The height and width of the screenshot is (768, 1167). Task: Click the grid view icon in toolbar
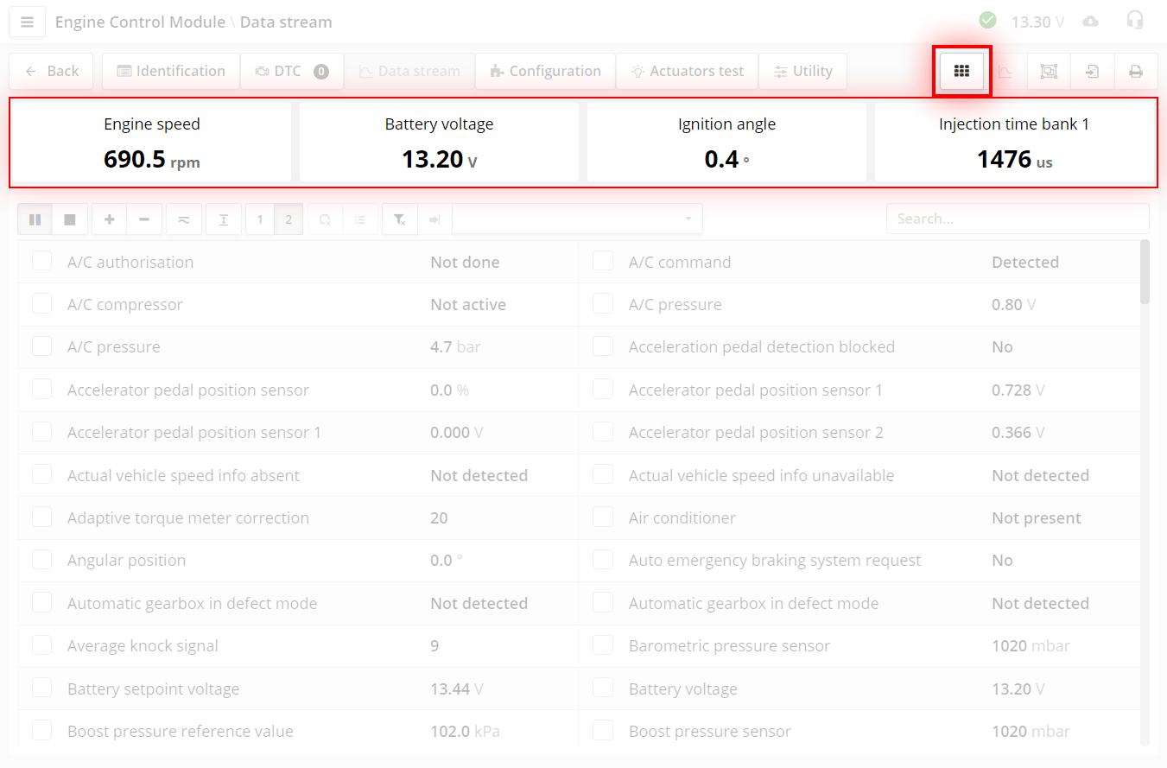click(961, 72)
